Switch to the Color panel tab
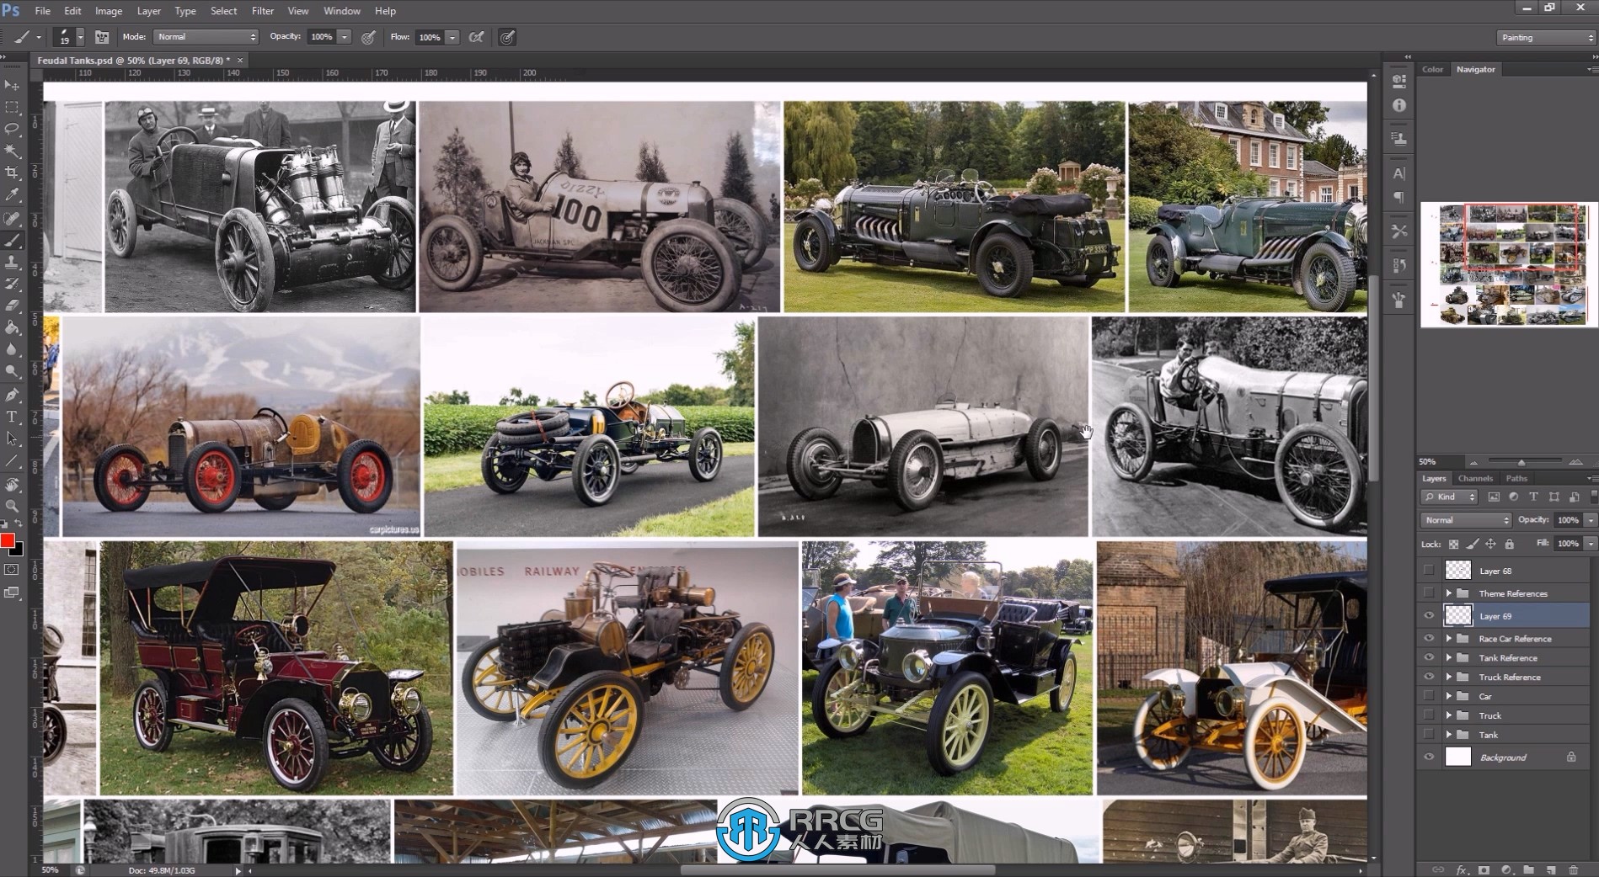Viewport: 1599px width, 877px height. (1432, 69)
